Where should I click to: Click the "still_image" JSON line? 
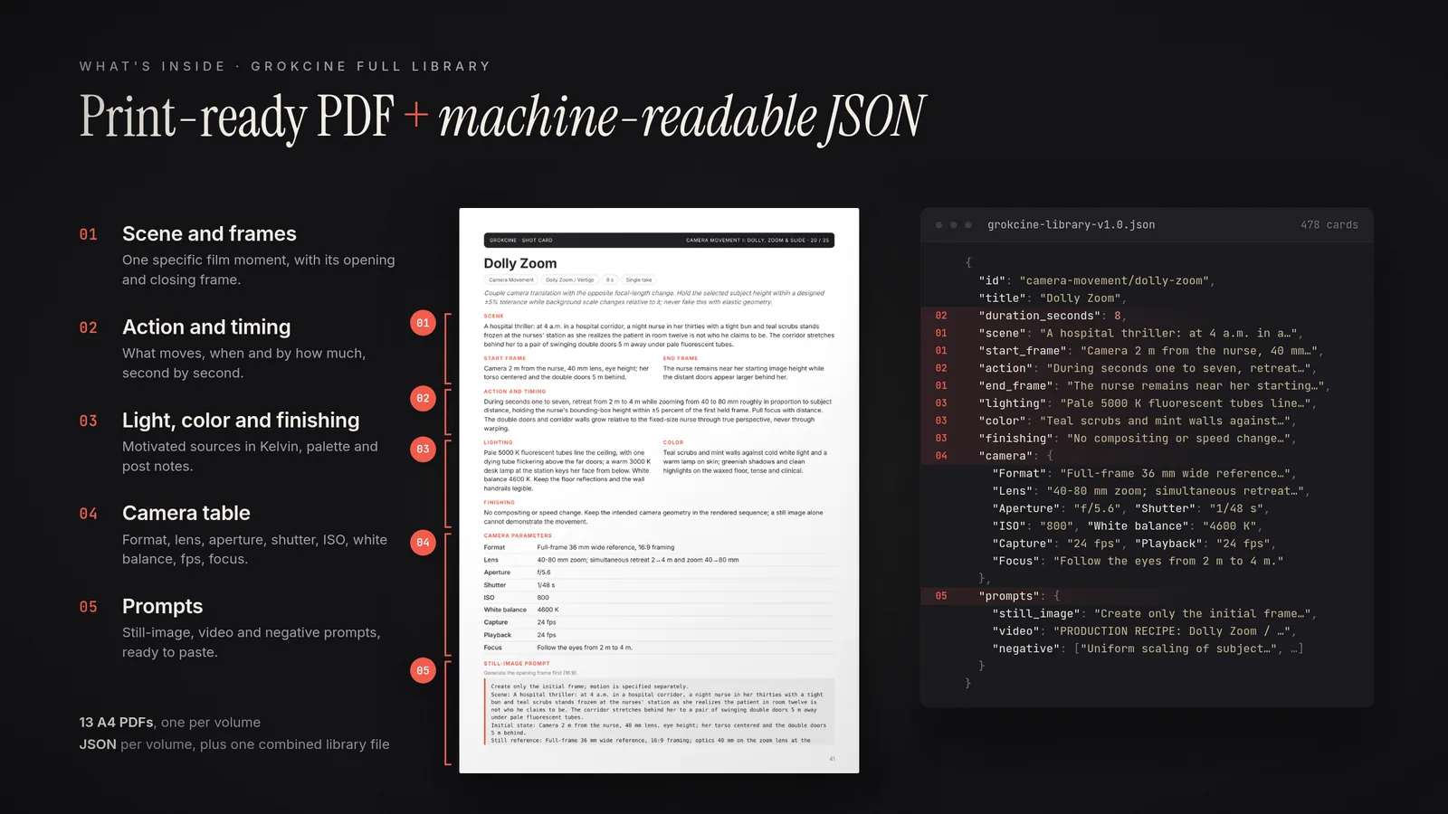(1155, 613)
